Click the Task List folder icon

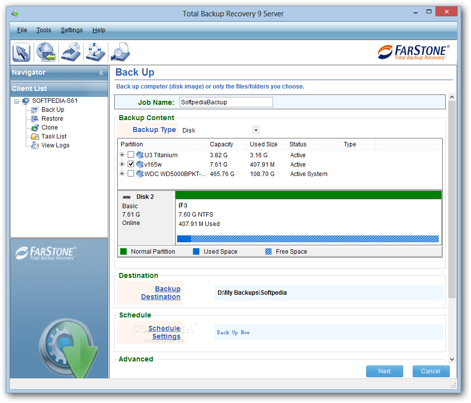(x=35, y=136)
